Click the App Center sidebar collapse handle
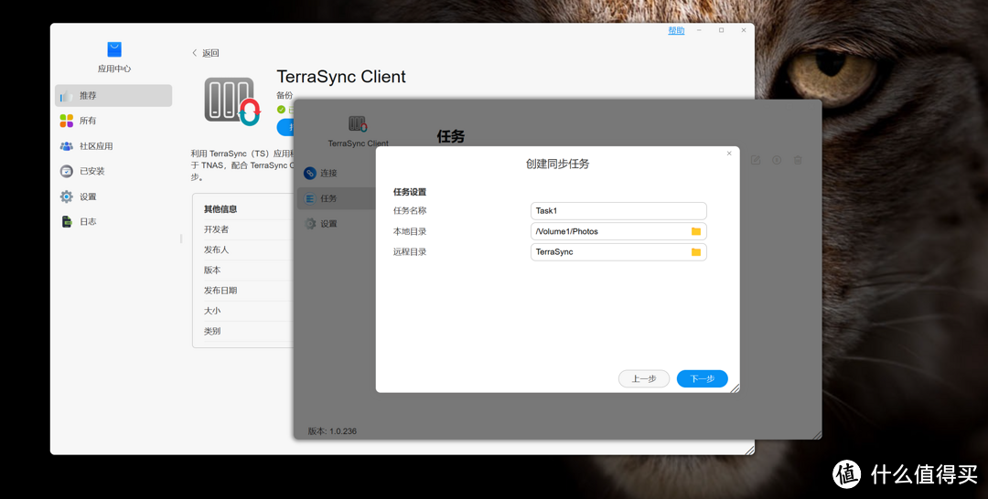Screen dimensions: 988x499 (x=181, y=239)
